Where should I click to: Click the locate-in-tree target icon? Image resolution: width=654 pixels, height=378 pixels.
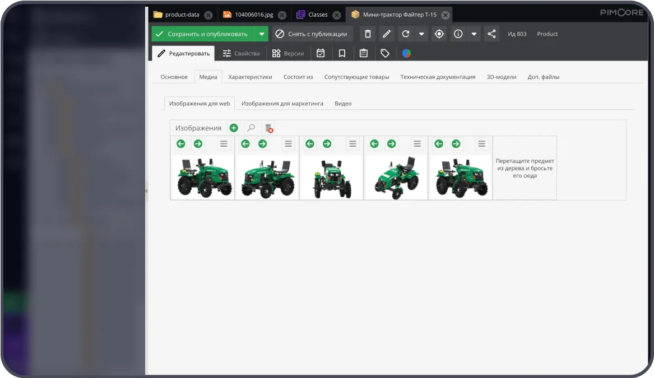click(x=439, y=34)
